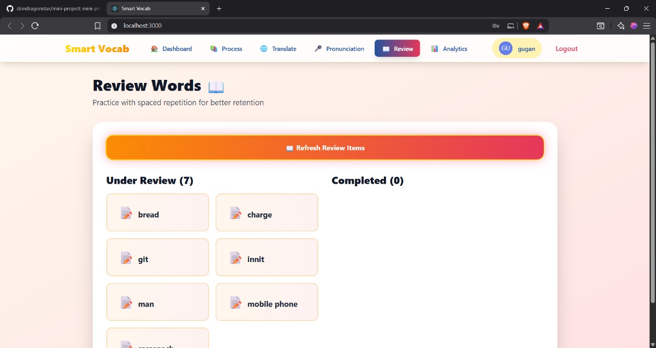Go forward using the browser forward arrow
This screenshot has height=348, width=656.
22,26
